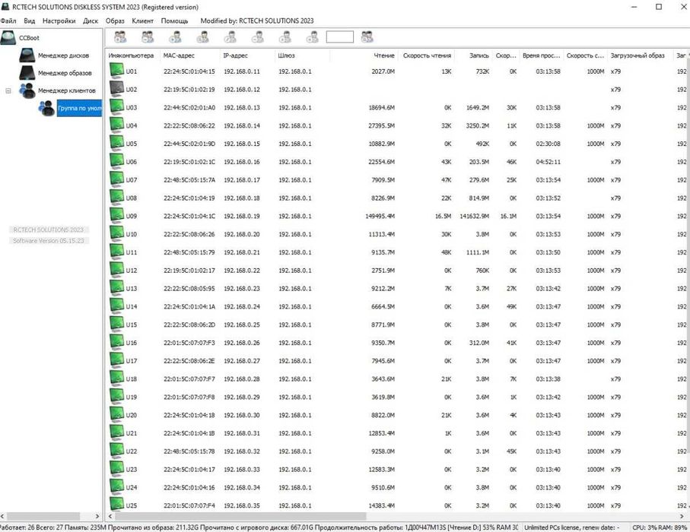This screenshot has height=532, width=690.
Task: Click the group icon right of the search box
Action: click(x=367, y=37)
